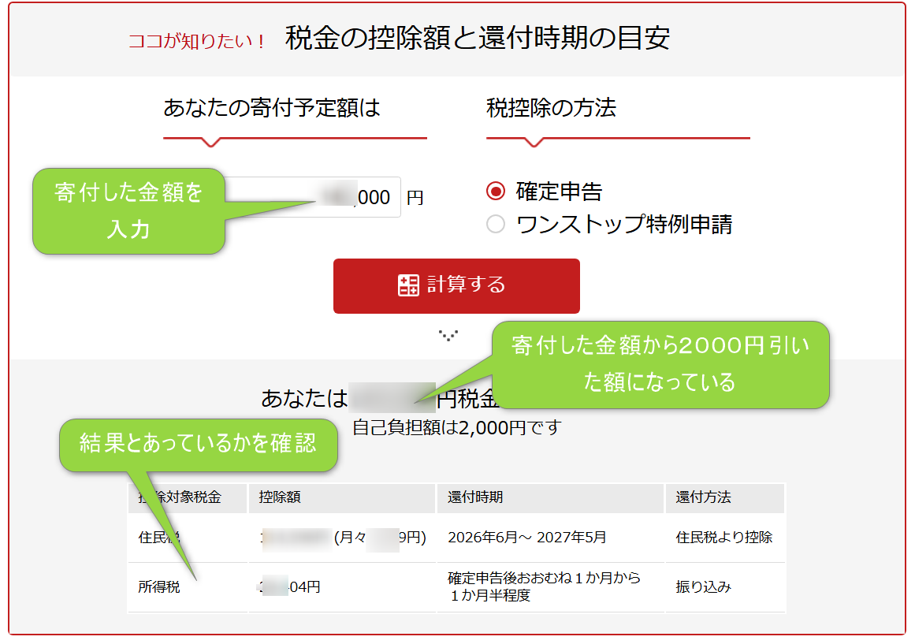The image size is (915, 644).
Task: Click the 寄付した金額を入力 green callout
Action: [x=128, y=210]
